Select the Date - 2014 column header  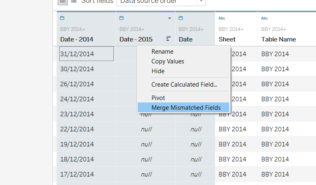(x=77, y=39)
